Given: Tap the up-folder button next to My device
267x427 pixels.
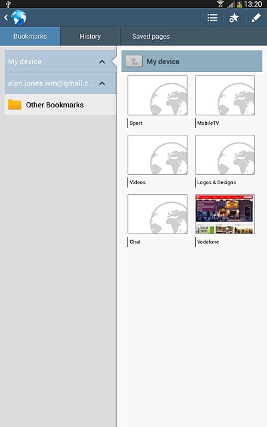Looking at the screenshot, I should (x=133, y=61).
